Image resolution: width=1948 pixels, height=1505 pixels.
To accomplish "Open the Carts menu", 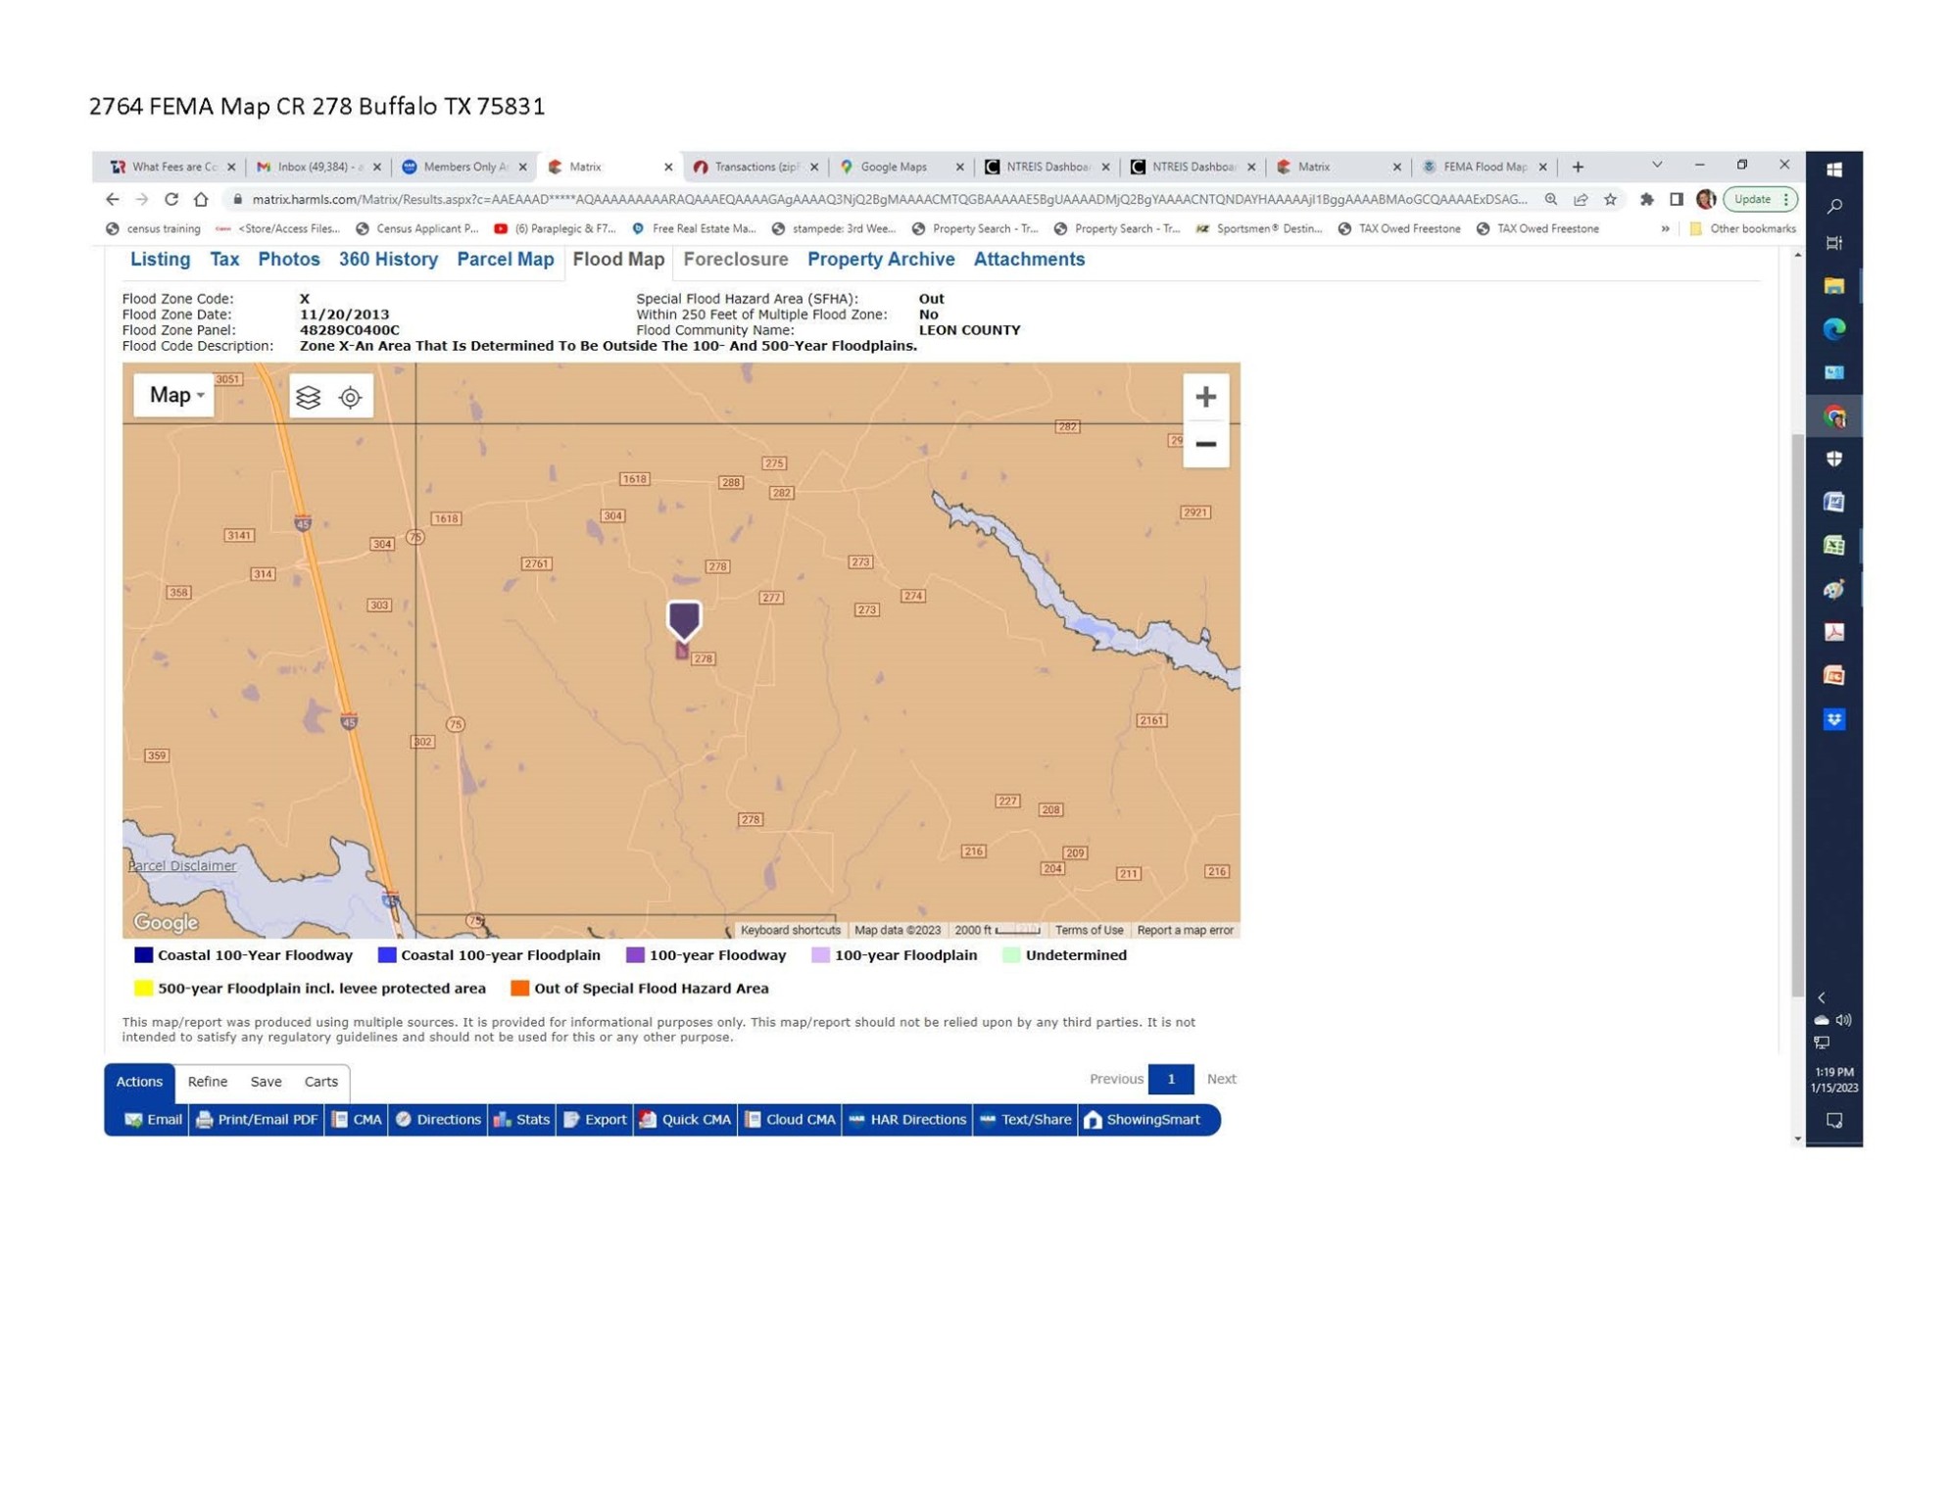I will 320,1081.
